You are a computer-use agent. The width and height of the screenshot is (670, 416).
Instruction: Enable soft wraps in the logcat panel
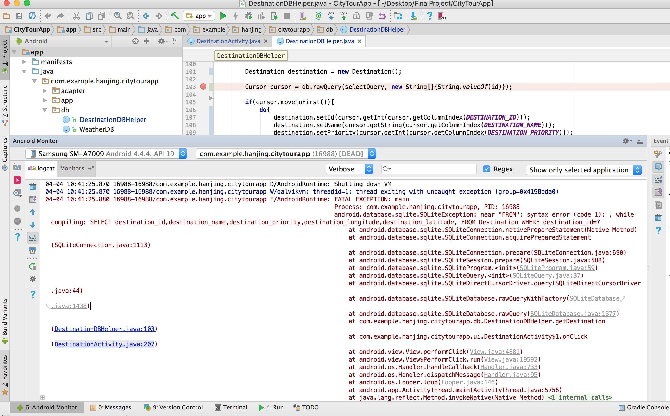pyautogui.click(x=33, y=237)
